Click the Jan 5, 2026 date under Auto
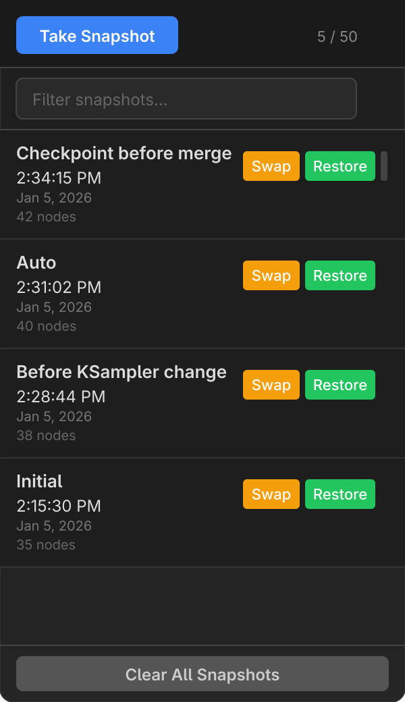The height and width of the screenshot is (702, 405). coord(46,307)
